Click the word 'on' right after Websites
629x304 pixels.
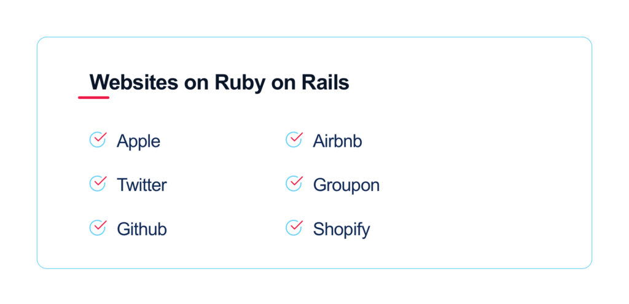[196, 84]
